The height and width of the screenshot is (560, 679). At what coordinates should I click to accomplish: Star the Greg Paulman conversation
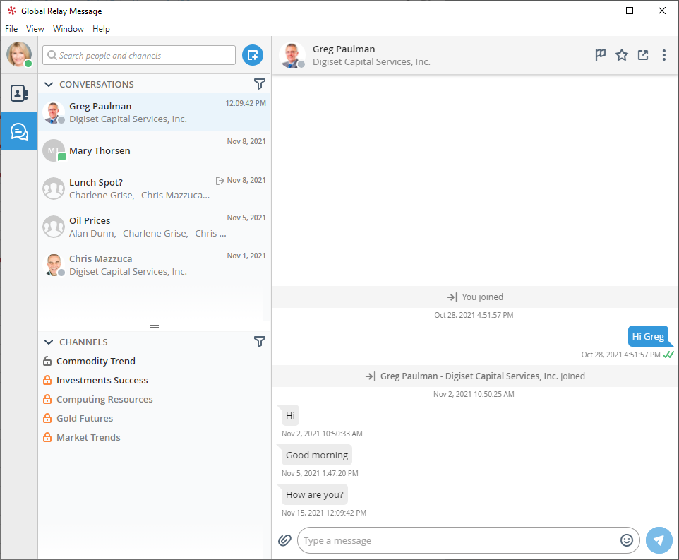pyautogui.click(x=621, y=54)
